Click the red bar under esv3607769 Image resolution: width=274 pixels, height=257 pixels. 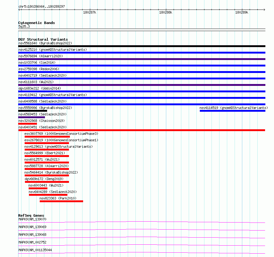[x=47, y=137]
